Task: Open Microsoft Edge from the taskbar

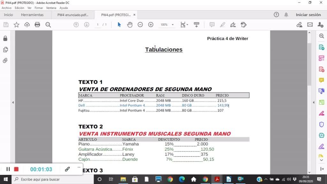Action: tap(182, 179)
